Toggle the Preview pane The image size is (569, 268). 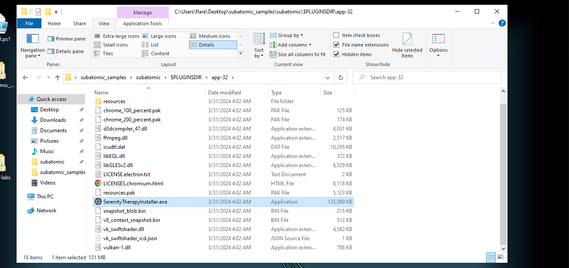pos(66,39)
